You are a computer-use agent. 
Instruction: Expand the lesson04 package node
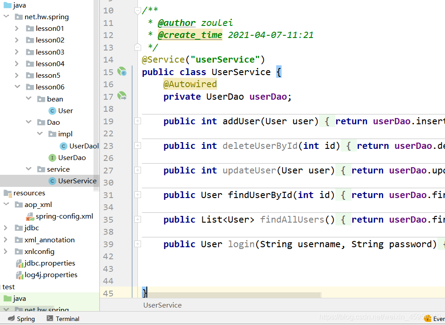coord(17,64)
